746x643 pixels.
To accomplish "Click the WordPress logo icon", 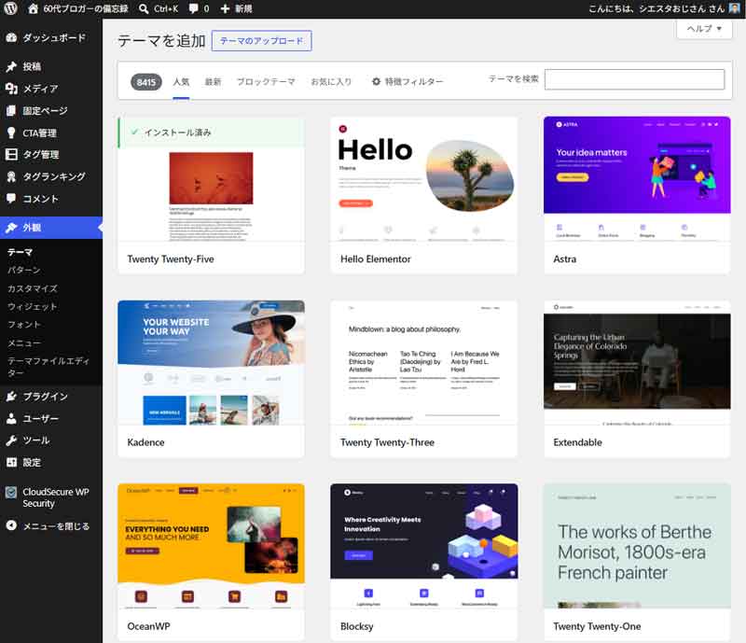I will 10,8.
